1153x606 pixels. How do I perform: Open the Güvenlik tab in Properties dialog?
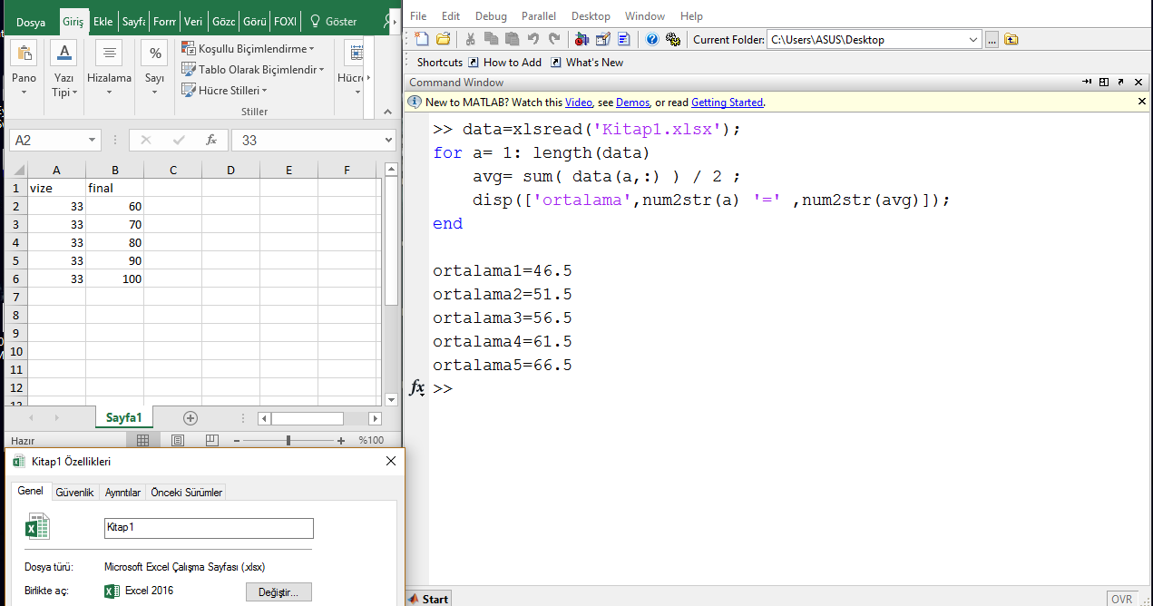[74, 493]
